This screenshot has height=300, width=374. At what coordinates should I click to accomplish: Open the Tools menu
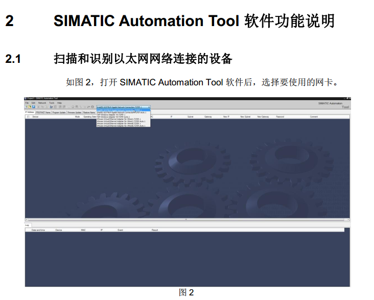tap(52, 103)
